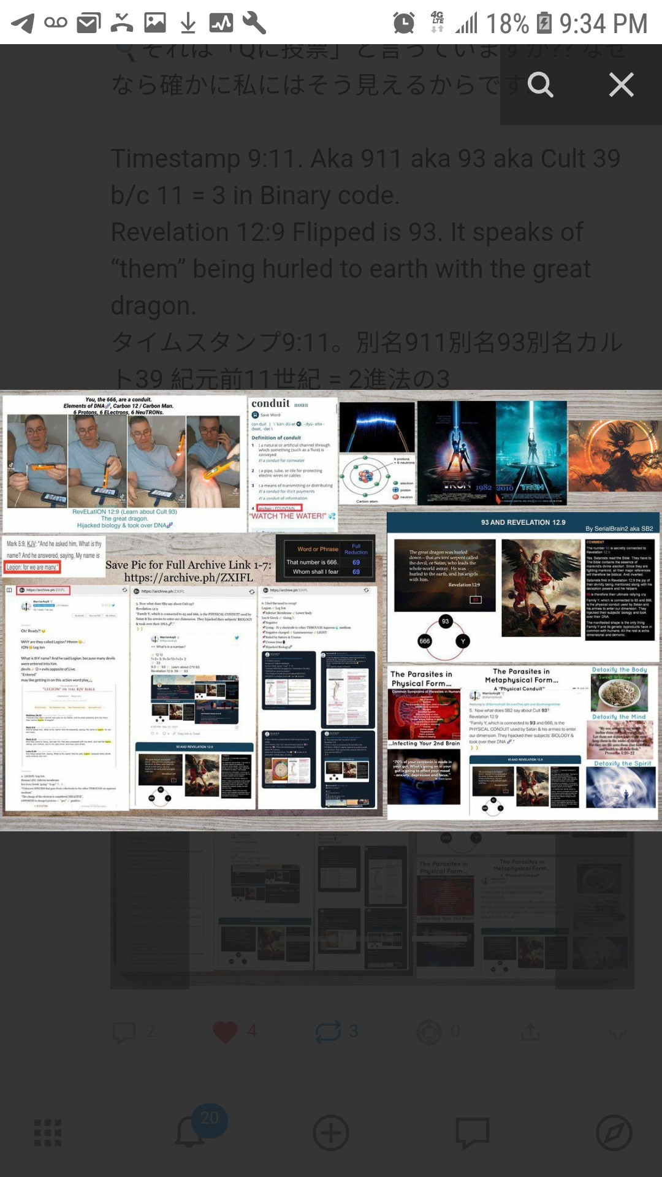Open notifications bell with 20 badge

(x=191, y=1133)
